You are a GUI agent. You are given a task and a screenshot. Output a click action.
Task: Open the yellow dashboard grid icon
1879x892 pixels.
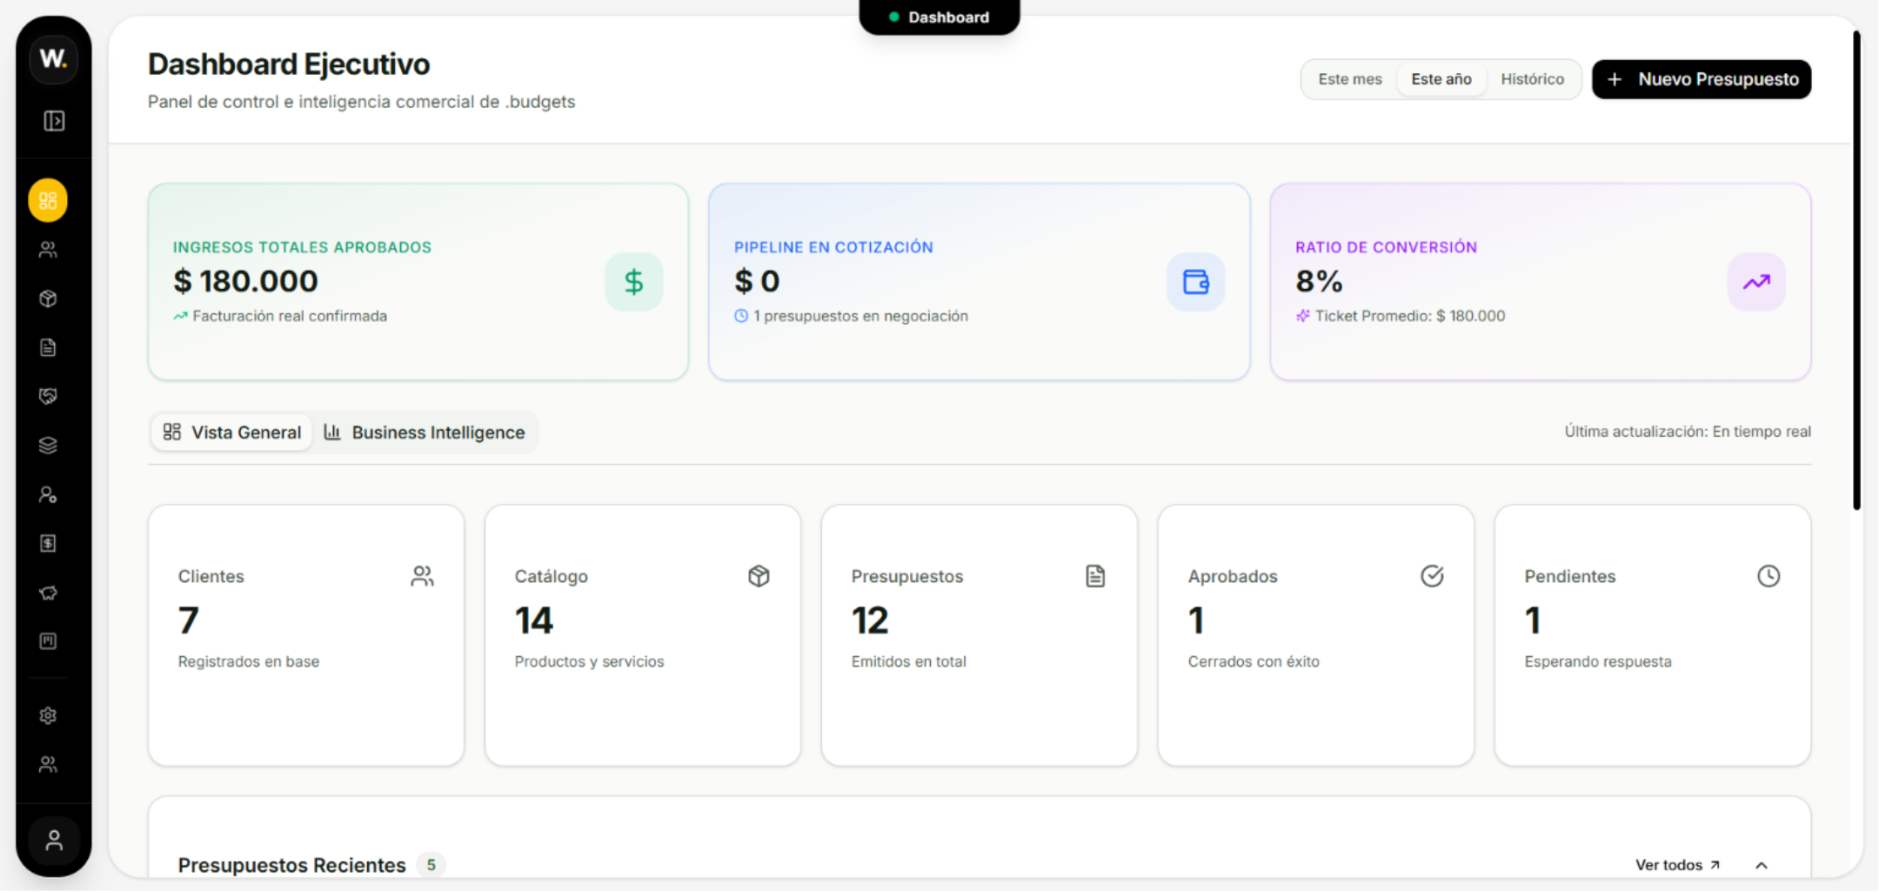pos(48,201)
